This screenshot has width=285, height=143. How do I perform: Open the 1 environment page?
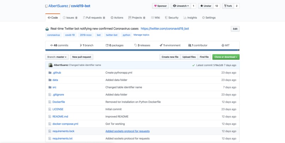tap(170, 45)
